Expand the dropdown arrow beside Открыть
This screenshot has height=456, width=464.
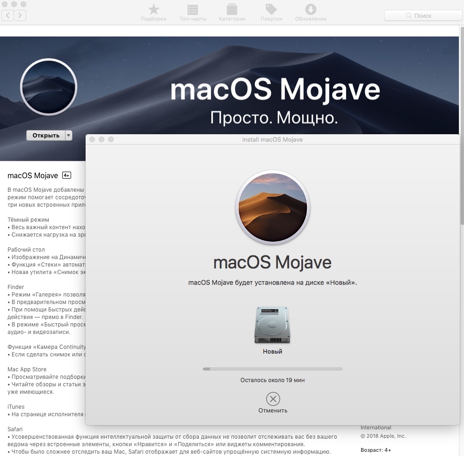[69, 136]
